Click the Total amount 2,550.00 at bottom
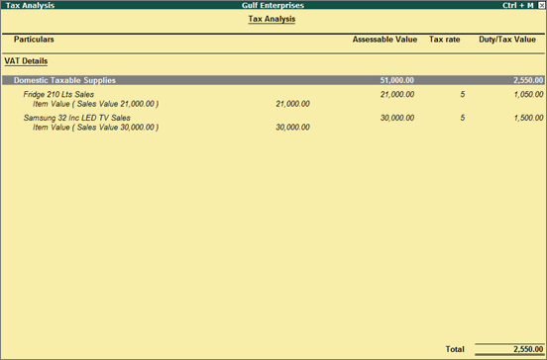This screenshot has height=360, width=547. 528,349
